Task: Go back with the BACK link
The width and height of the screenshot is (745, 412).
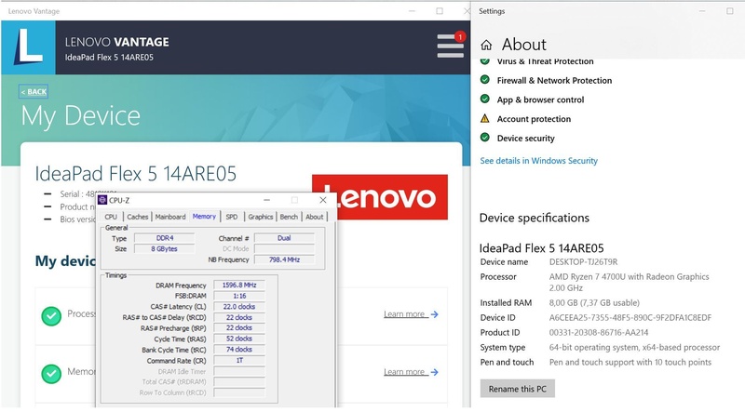Action: (x=34, y=92)
